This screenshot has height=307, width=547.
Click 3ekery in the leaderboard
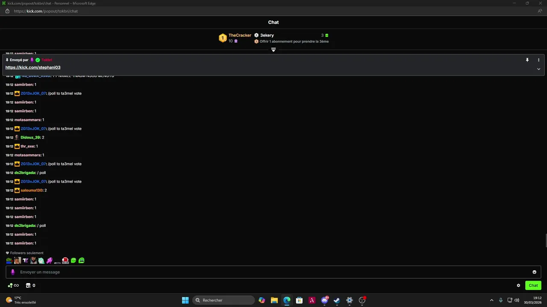tap(267, 35)
